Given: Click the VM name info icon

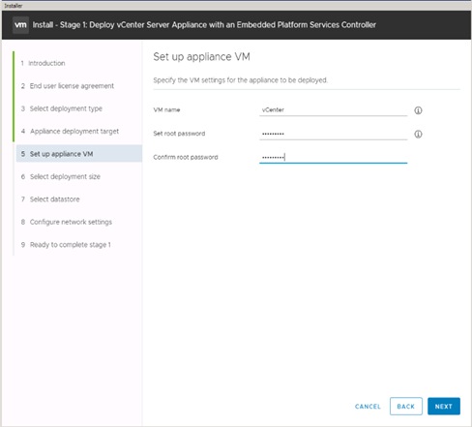Looking at the screenshot, I should (418, 110).
